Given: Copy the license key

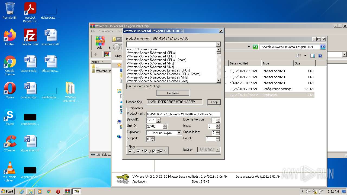Looking at the screenshot, I should pos(214,102).
